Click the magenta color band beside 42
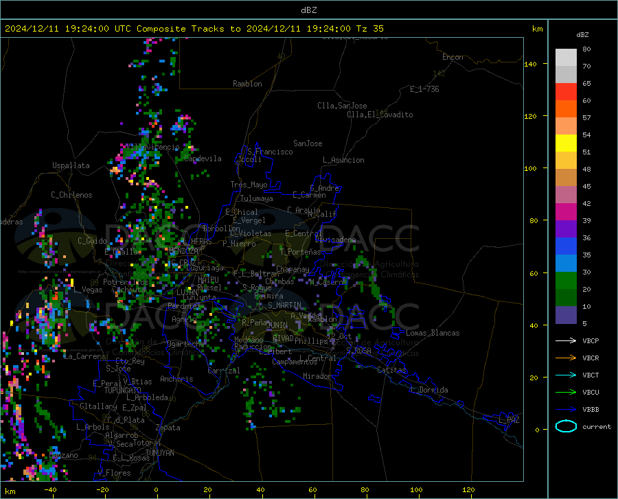Image resolution: width=618 pixels, height=499 pixels. [566, 212]
